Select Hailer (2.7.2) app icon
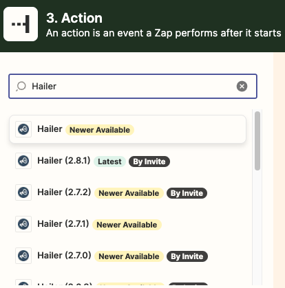The width and height of the screenshot is (285, 288). (x=23, y=192)
